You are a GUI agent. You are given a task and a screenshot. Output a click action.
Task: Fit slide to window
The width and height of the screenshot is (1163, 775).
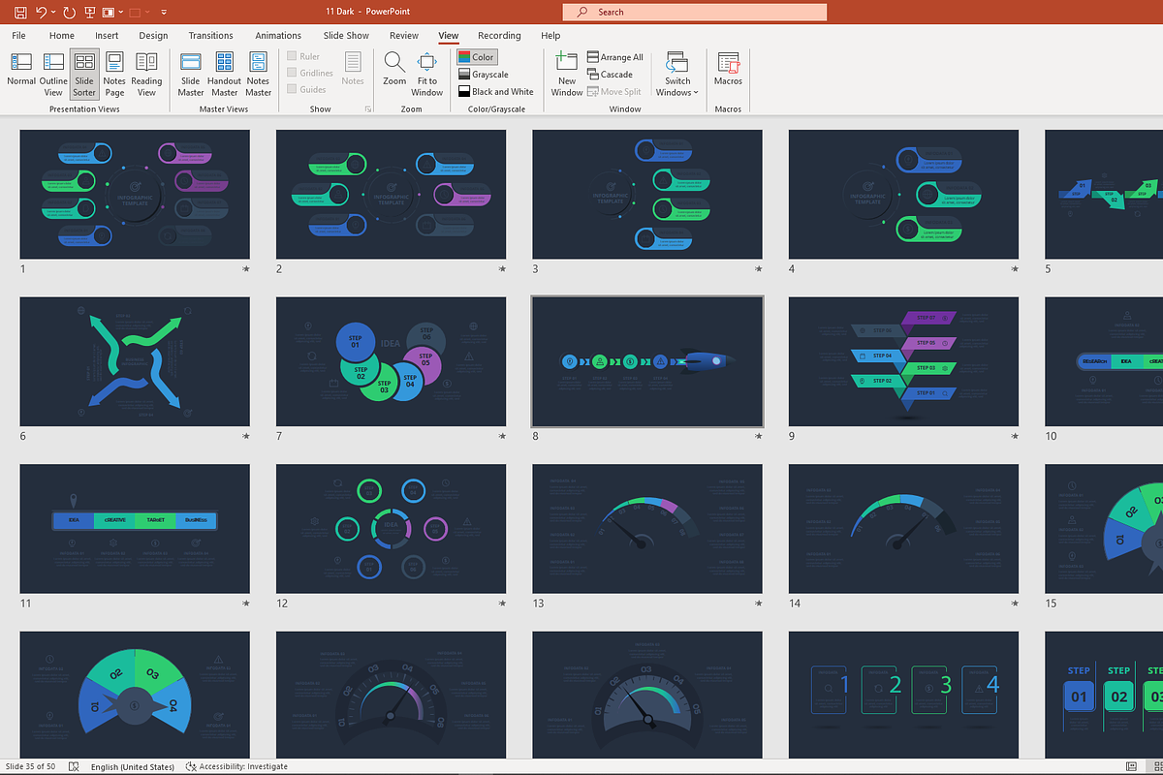tap(426, 74)
